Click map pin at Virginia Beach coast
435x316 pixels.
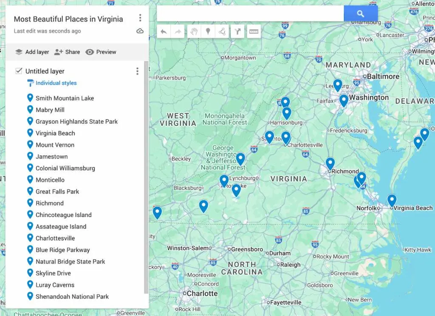[x=392, y=201]
